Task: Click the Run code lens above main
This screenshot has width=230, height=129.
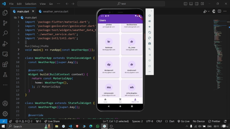Action: (x=27, y=46)
